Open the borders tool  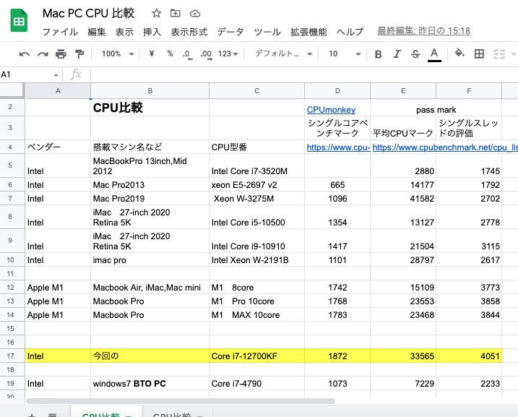click(x=479, y=54)
